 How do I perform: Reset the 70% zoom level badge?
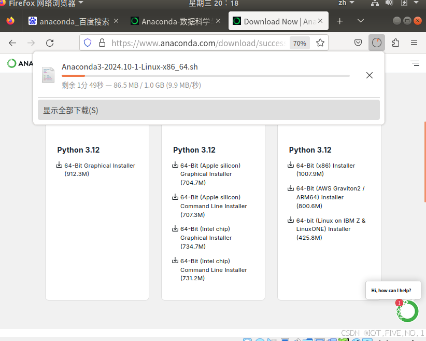click(300, 43)
